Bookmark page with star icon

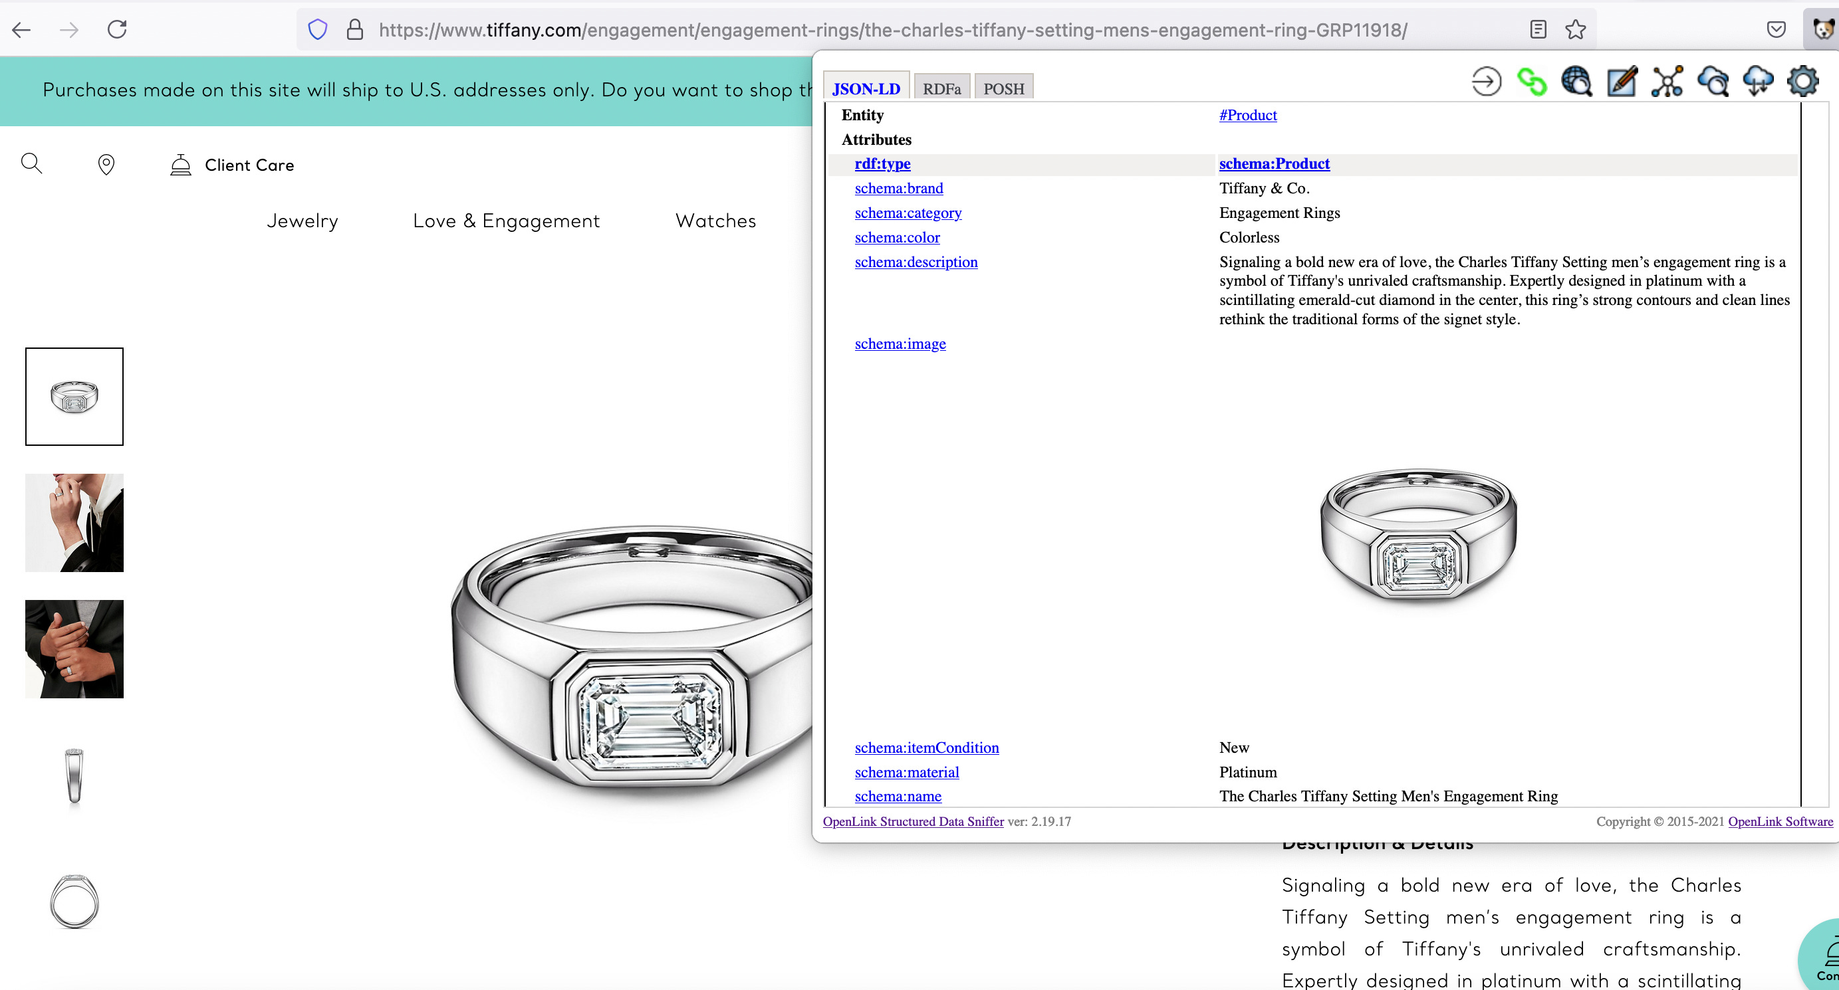point(1576,30)
